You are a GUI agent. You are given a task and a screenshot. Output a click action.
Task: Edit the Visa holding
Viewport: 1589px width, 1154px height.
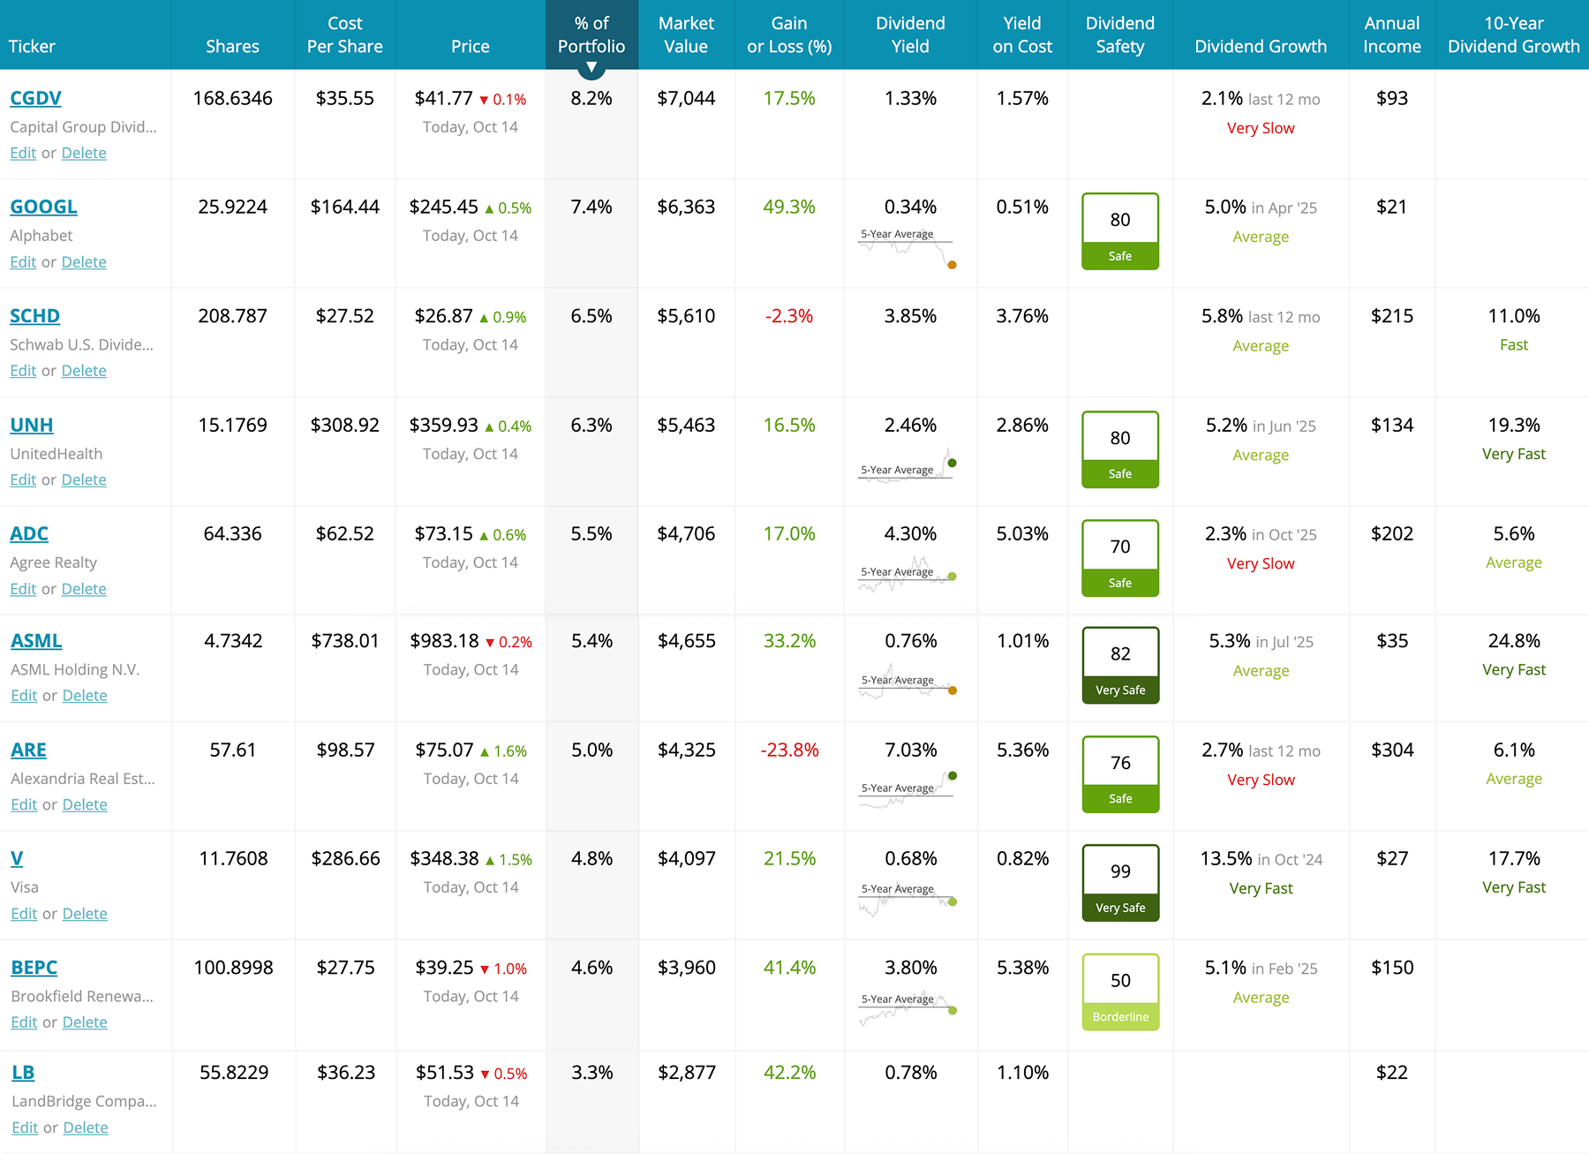pyautogui.click(x=24, y=914)
